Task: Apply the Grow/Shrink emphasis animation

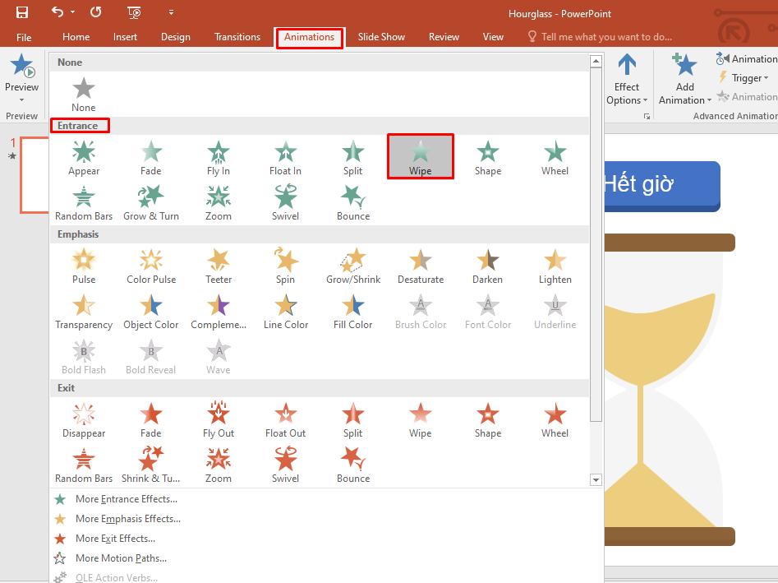Action: pos(352,265)
